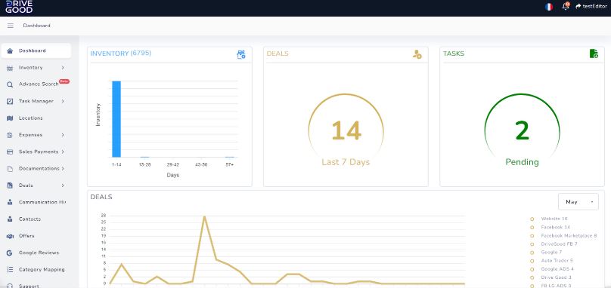611x288 pixels.
Task: Click the Dashboard breadcrumb text
Action: pos(36,26)
